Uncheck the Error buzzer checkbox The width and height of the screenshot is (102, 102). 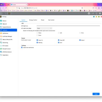pos(59,42)
